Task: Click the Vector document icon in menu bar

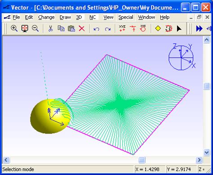Action: (7, 18)
